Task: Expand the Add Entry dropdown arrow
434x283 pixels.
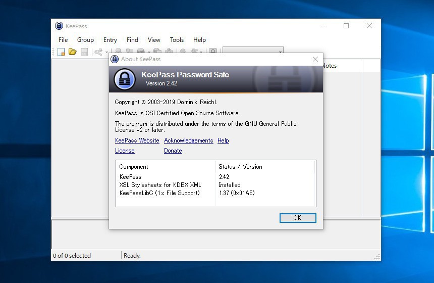Action: tap(106, 53)
